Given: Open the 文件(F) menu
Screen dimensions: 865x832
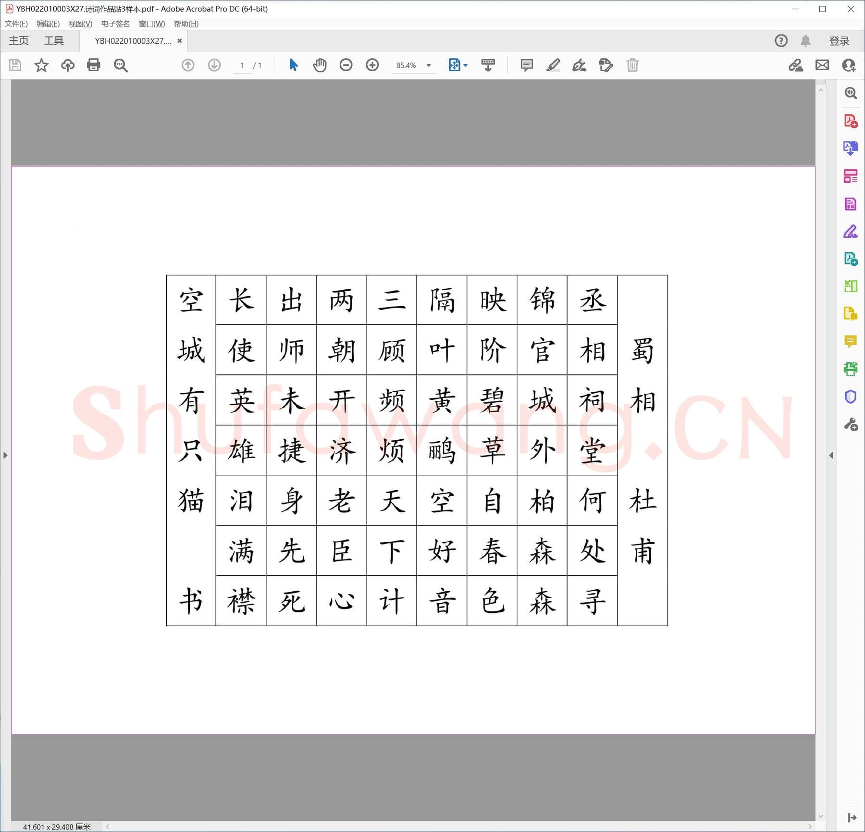Looking at the screenshot, I should [16, 24].
